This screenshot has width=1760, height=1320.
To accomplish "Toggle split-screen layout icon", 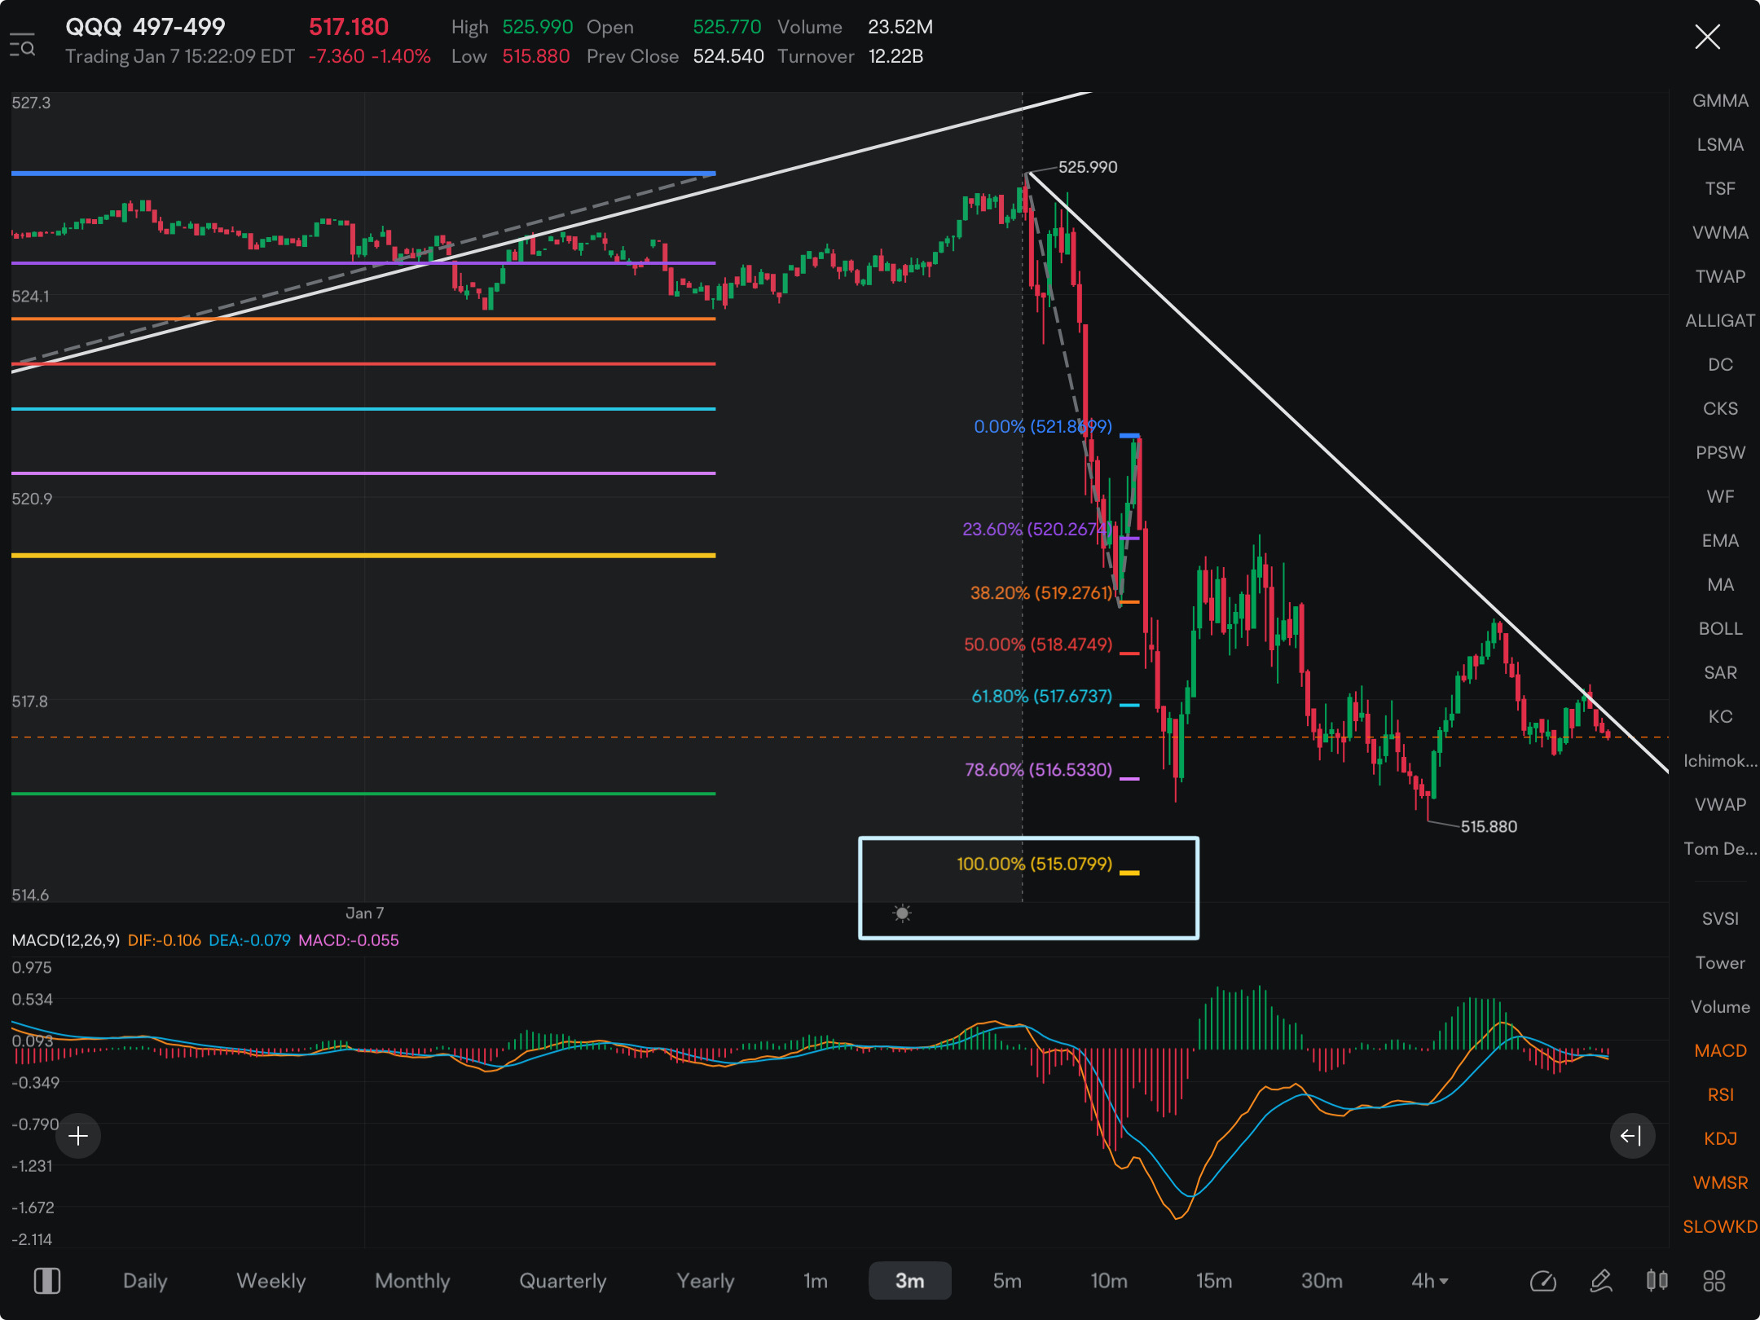I will pos(46,1281).
